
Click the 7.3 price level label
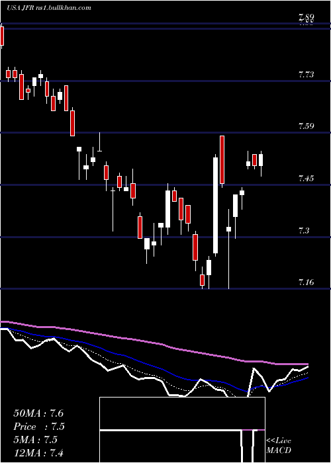point(303,230)
